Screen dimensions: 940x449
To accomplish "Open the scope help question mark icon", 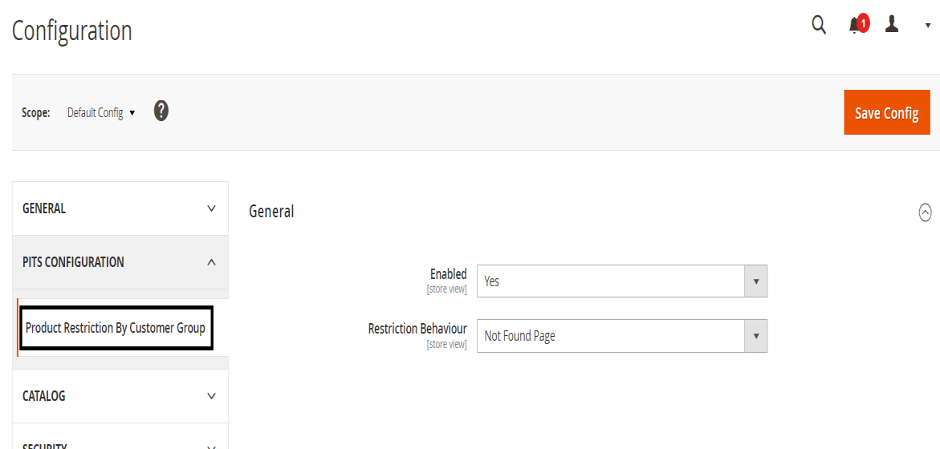I will [161, 111].
